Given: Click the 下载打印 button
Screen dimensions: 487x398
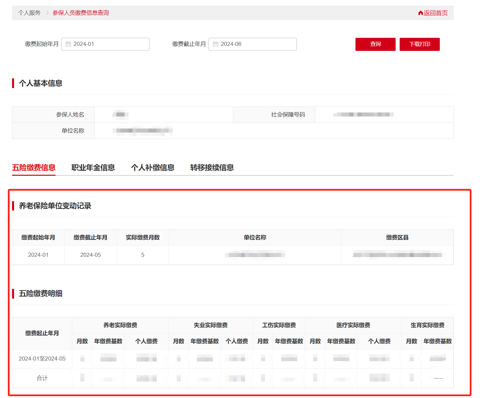Looking at the screenshot, I should pyautogui.click(x=419, y=44).
